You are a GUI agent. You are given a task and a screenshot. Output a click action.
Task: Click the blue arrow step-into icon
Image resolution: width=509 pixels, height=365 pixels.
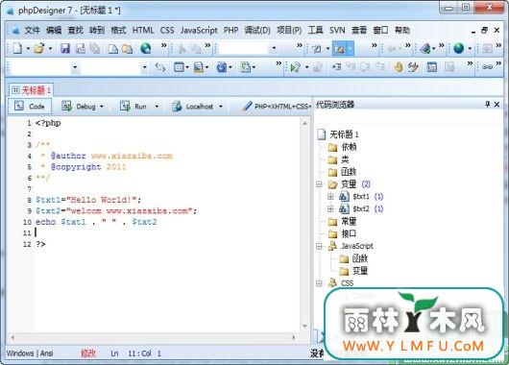(x=336, y=67)
